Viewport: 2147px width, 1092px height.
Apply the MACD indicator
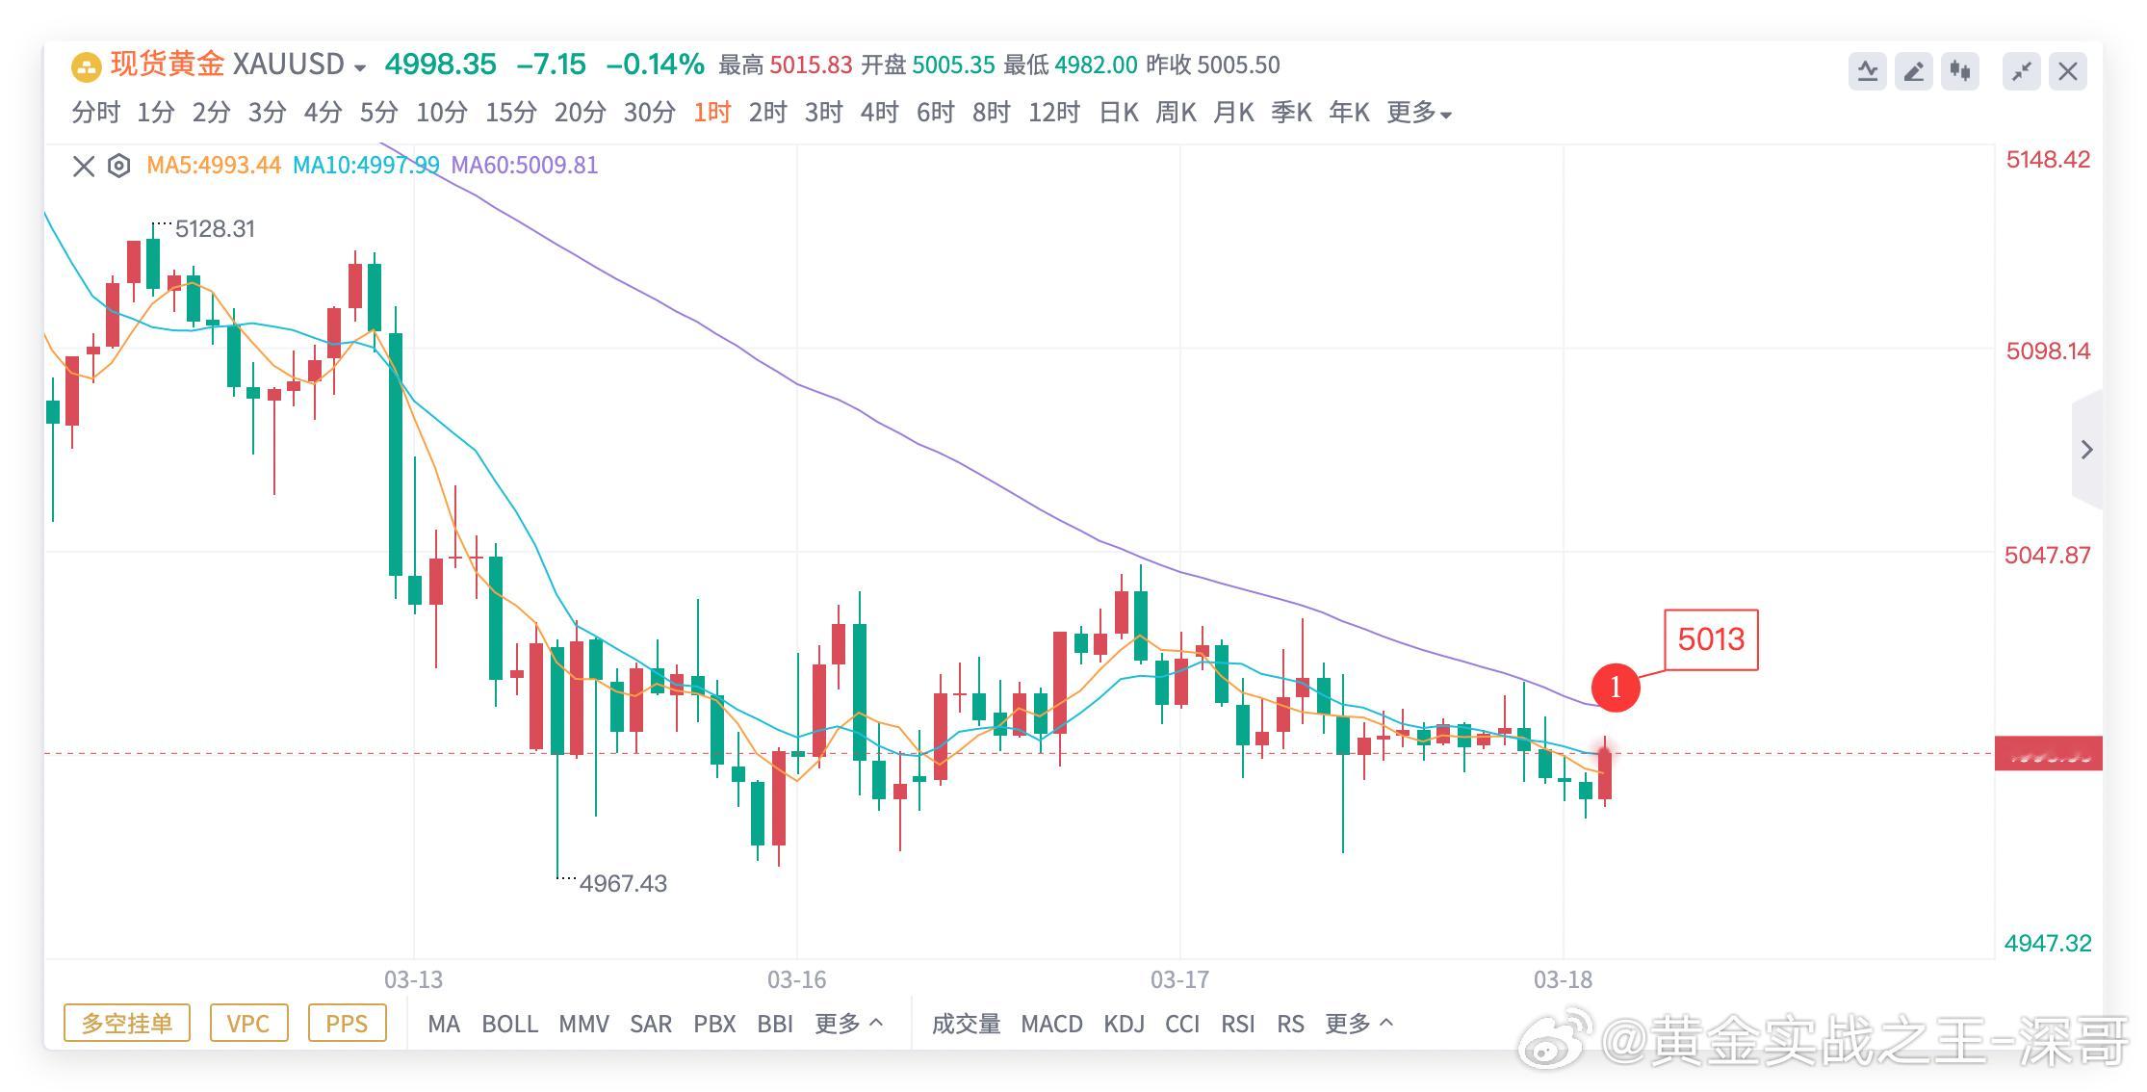1052,1024
